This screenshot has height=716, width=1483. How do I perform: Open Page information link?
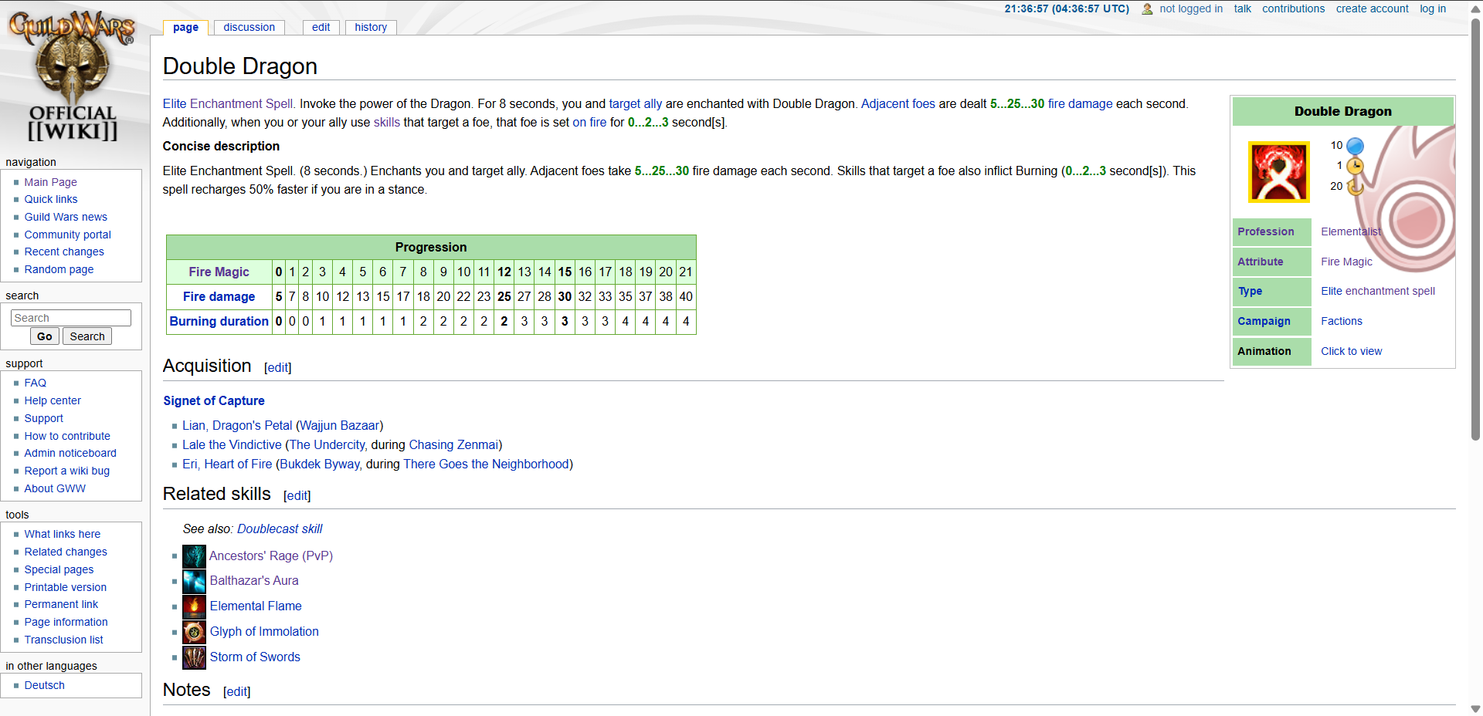(x=66, y=622)
